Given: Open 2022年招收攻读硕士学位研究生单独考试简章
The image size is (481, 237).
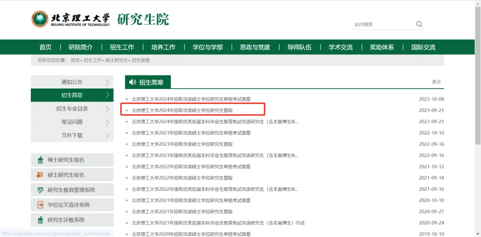Looking at the screenshot, I should 191,167.
